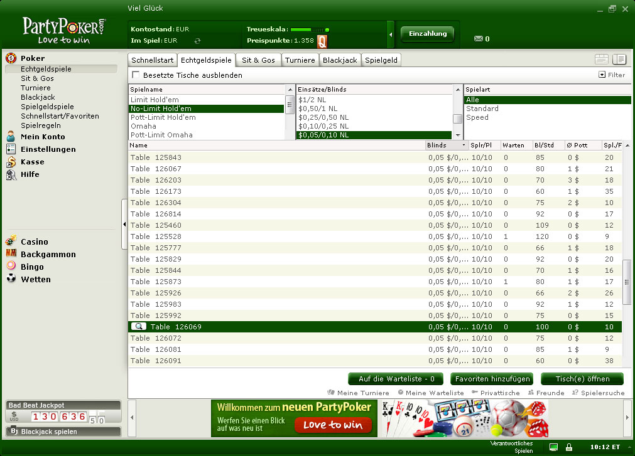Screen dimensions: 635x456
Task: Click the Hilfe help icon
Action: pos(11,174)
